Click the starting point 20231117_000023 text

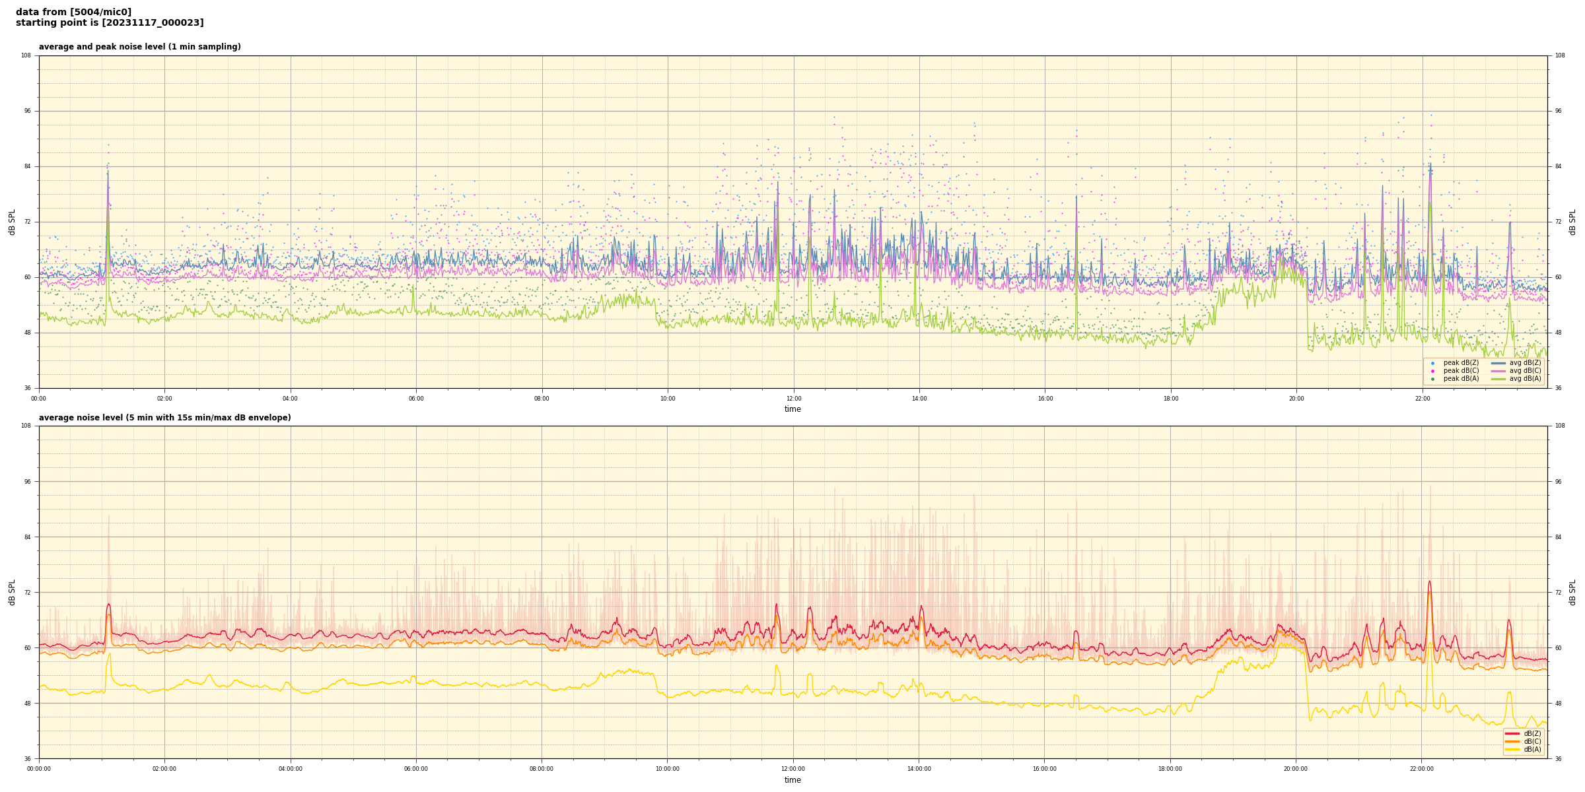point(110,23)
